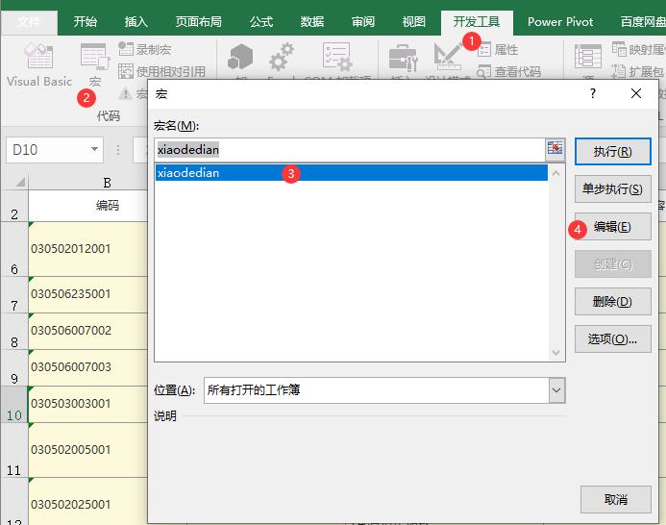
Task: Click the 执行(R) run button
Action: (612, 152)
